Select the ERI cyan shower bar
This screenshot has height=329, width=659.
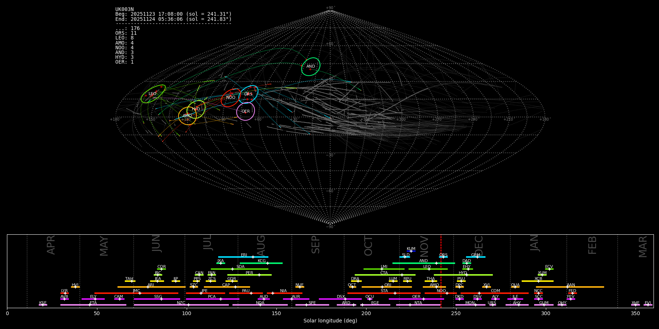pyautogui.click(x=243, y=257)
